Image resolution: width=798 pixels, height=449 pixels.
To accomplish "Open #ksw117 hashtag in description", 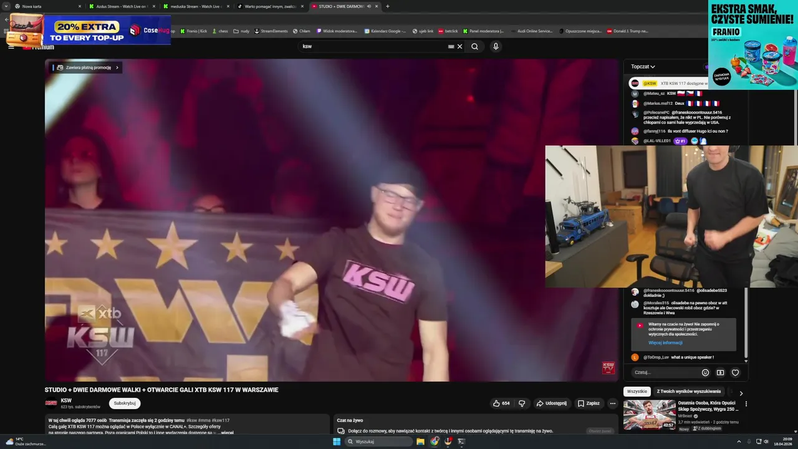I will 221,420.
